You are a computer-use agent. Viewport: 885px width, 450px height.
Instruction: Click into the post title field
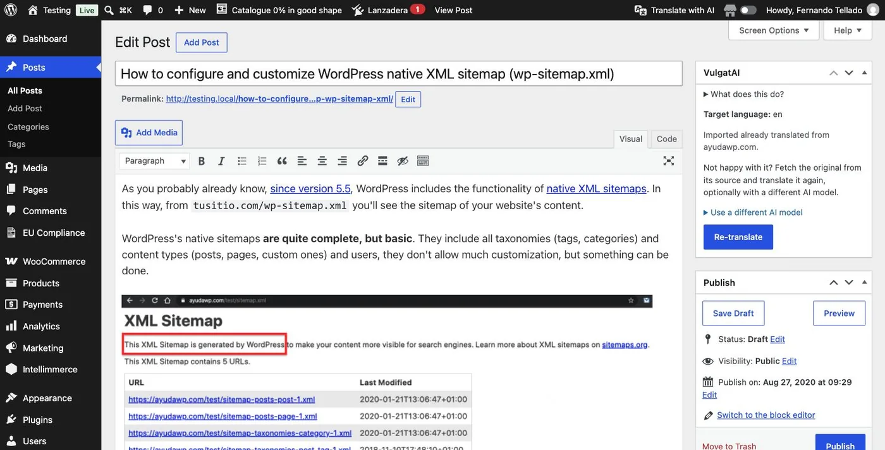pos(398,73)
